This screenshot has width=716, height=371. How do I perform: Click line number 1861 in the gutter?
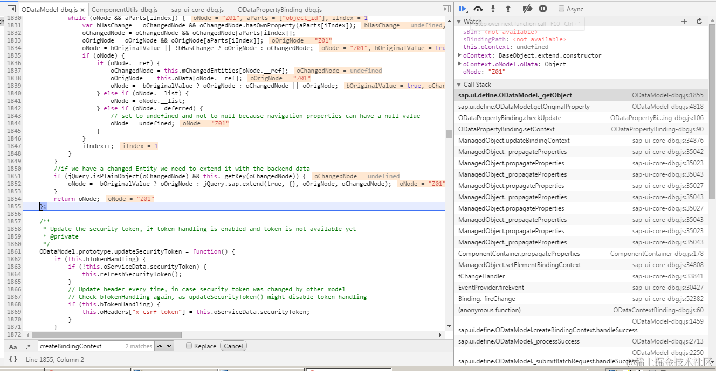pos(13,251)
